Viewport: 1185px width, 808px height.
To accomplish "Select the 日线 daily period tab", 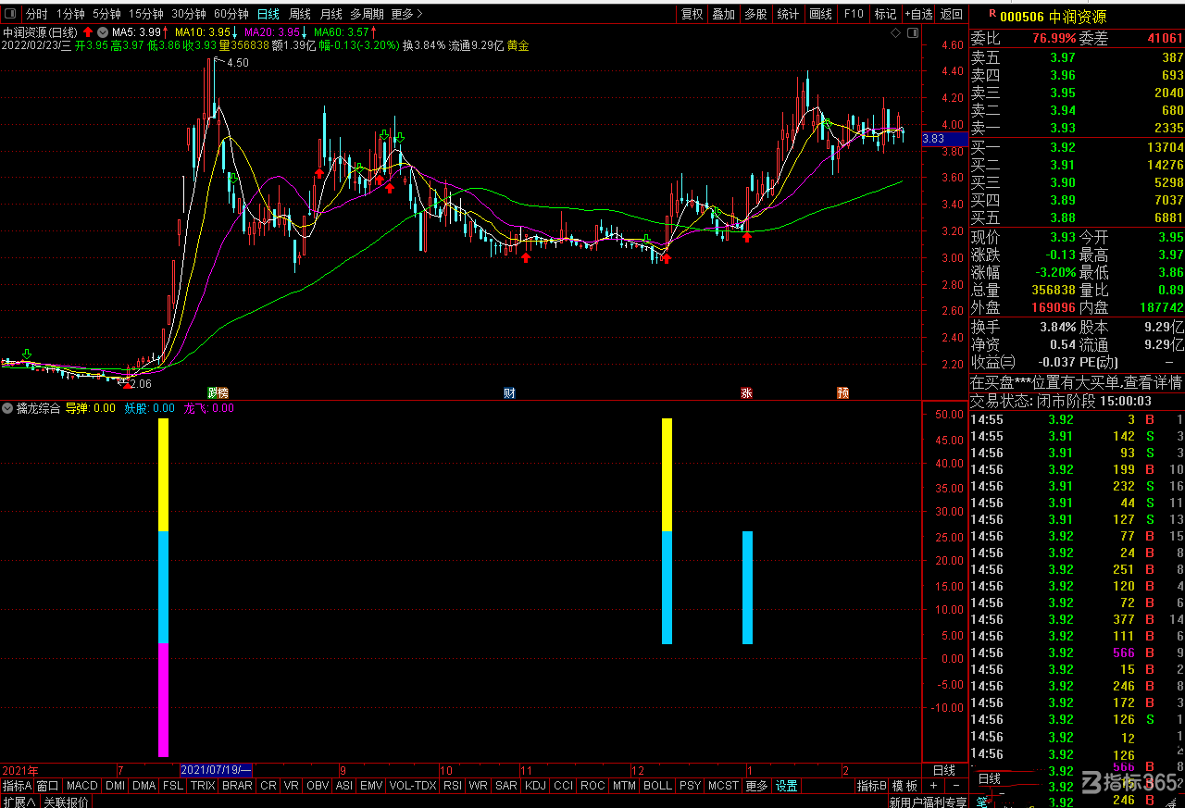I will click(x=268, y=14).
